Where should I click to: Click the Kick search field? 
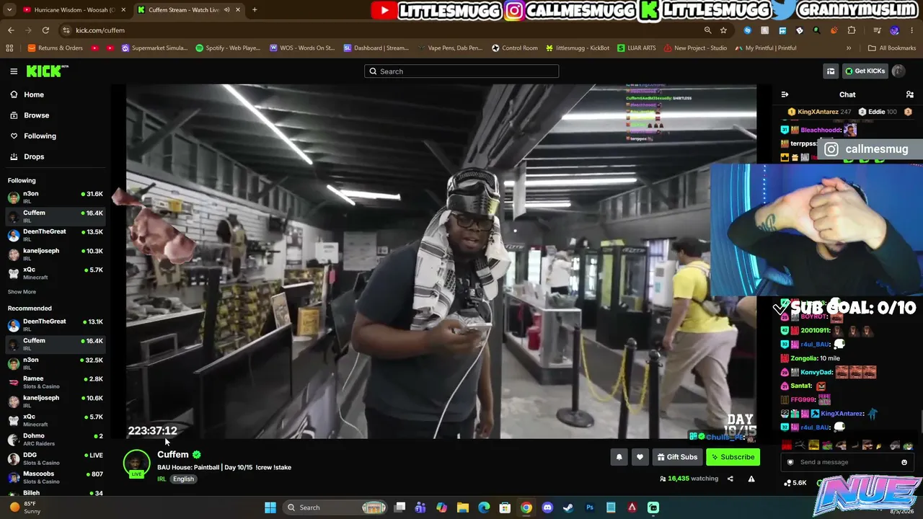pyautogui.click(x=461, y=71)
